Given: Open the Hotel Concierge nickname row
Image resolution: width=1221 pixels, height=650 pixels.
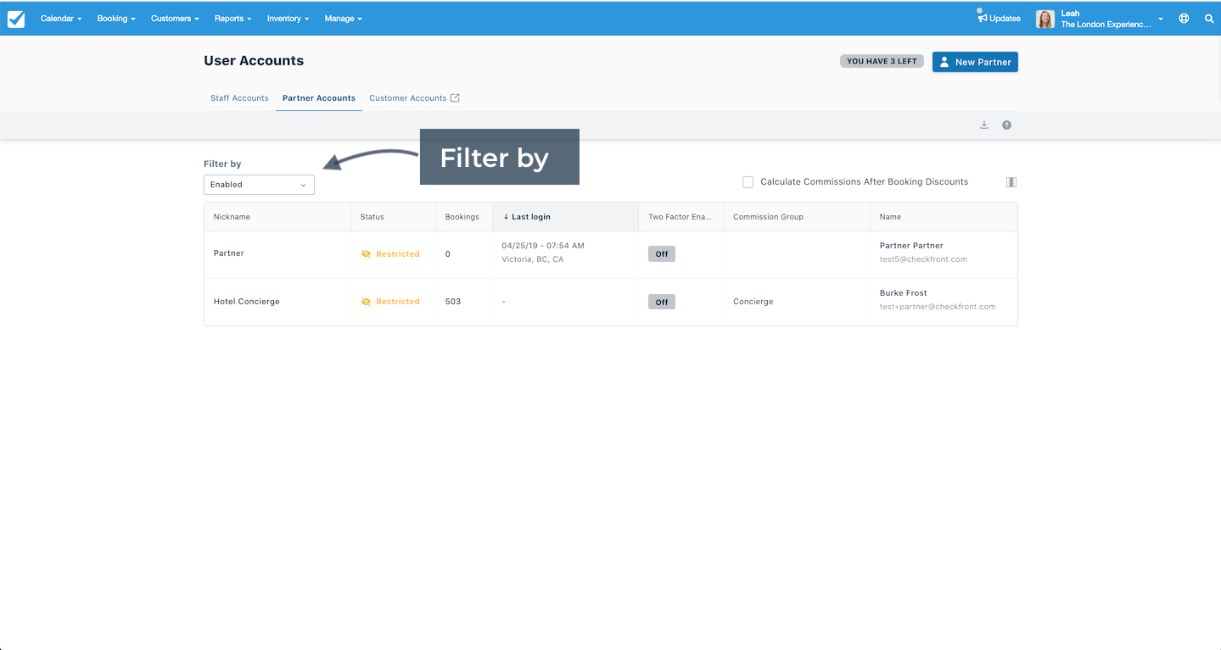Looking at the screenshot, I should point(247,302).
